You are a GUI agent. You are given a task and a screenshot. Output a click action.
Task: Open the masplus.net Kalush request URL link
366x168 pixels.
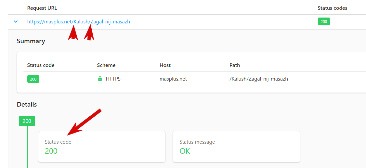(x=79, y=22)
